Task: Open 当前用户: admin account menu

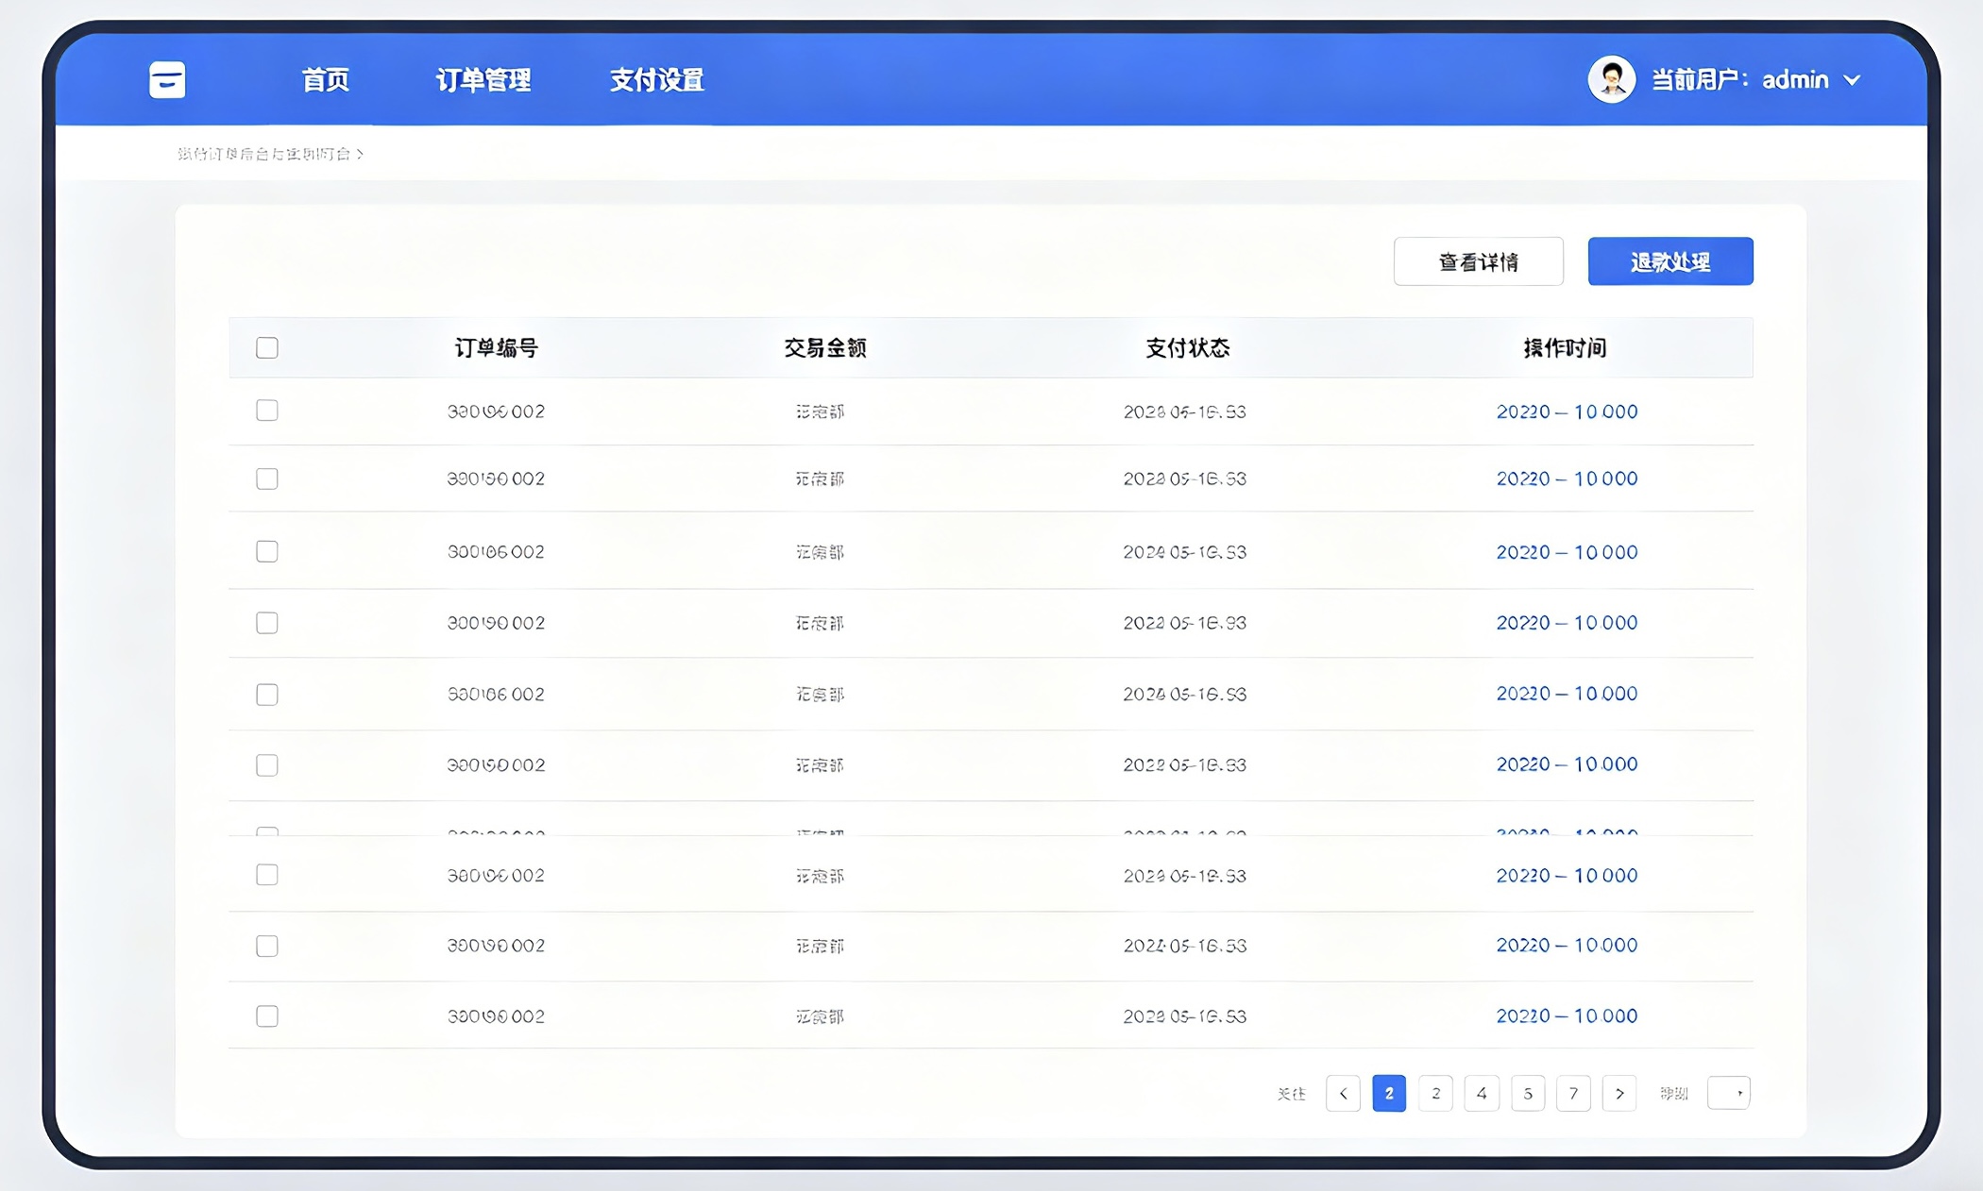Action: click(x=1739, y=80)
